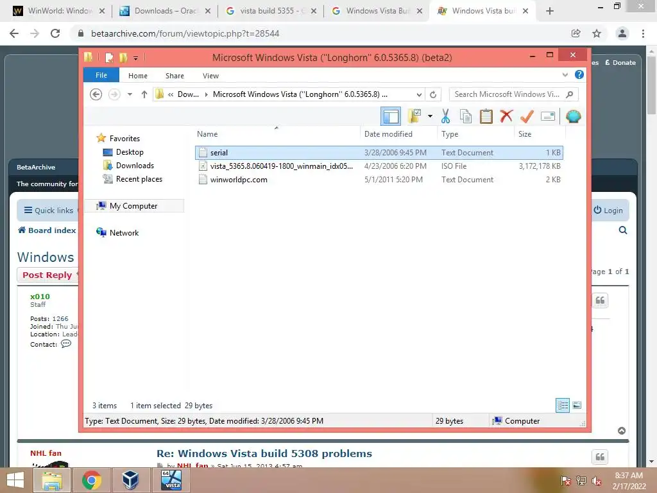This screenshot has width=657, height=493.
Task: Click the Post Reply button
Action: click(x=47, y=275)
